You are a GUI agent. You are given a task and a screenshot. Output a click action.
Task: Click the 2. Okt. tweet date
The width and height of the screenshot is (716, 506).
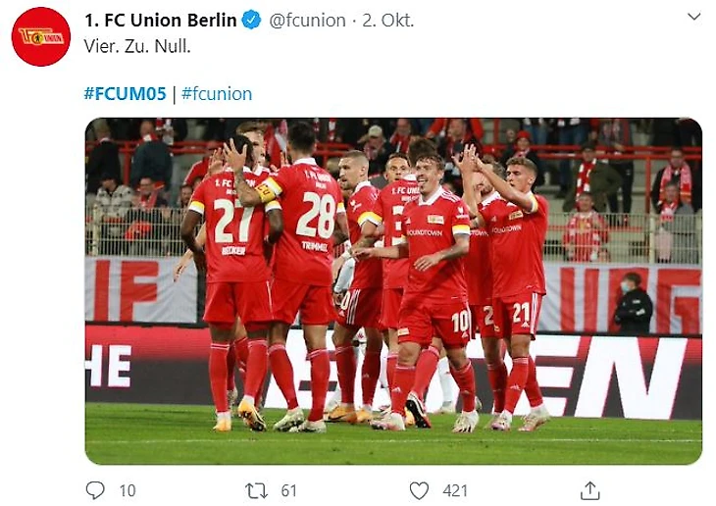(388, 21)
